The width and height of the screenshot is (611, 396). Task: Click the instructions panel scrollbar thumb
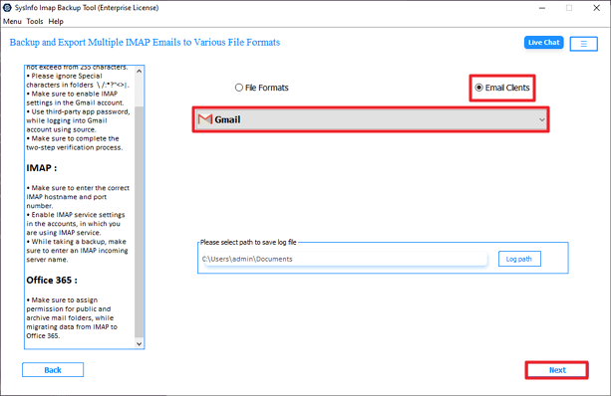click(140, 221)
